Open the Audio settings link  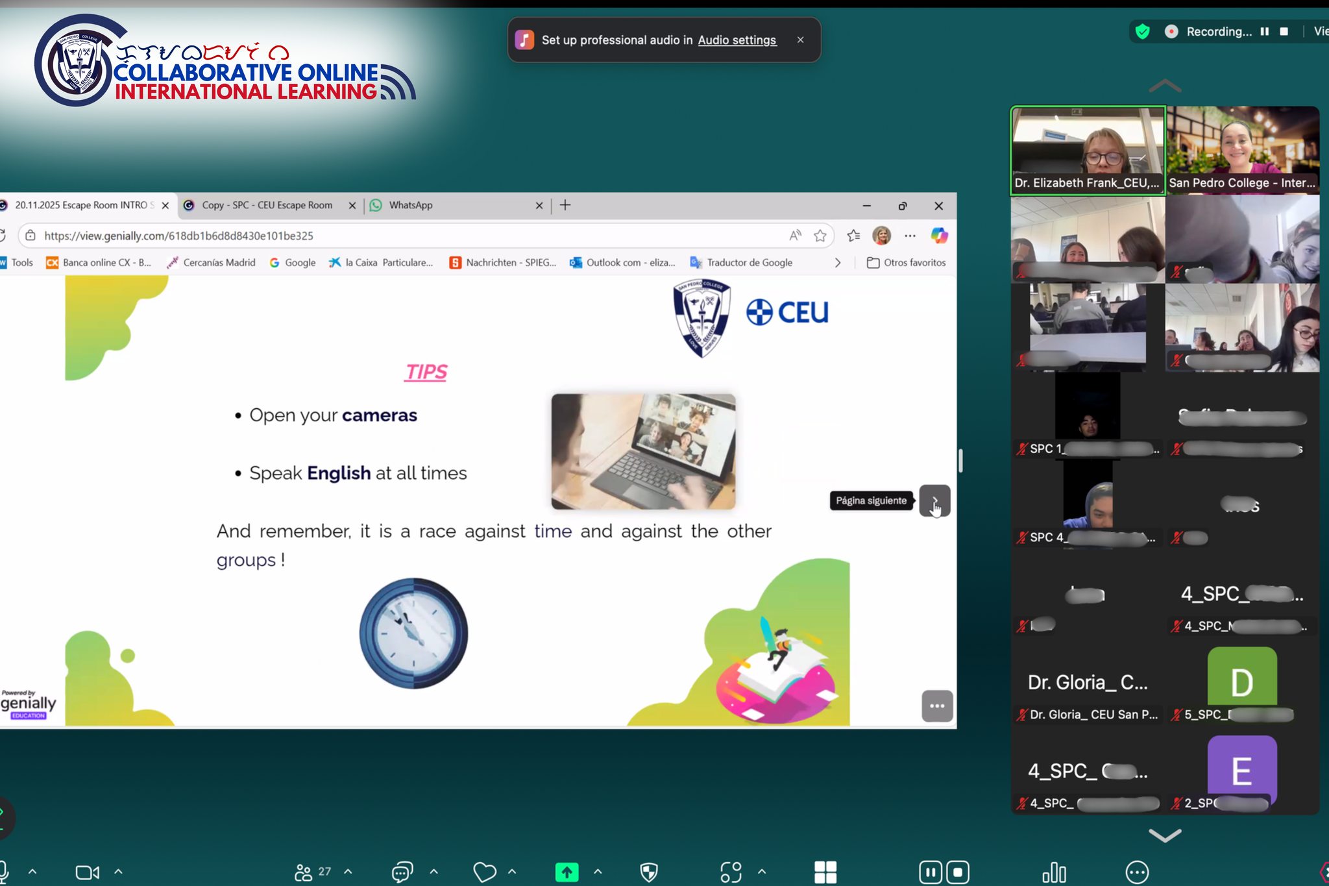pos(737,40)
